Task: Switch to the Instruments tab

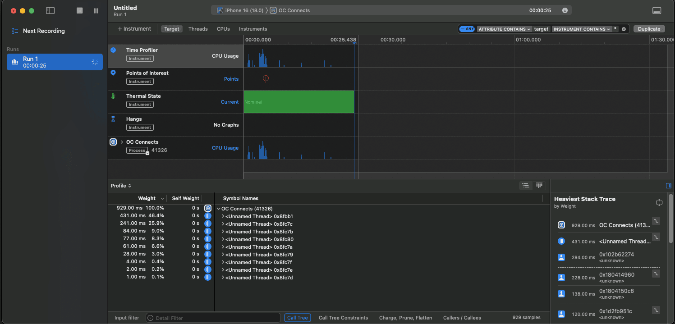Action: coord(253,28)
